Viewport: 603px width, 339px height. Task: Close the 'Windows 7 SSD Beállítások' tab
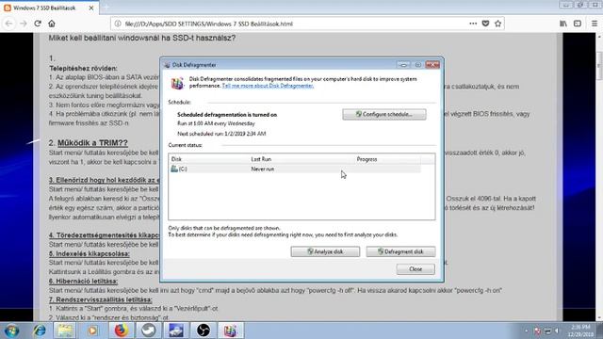pyautogui.click(x=91, y=8)
